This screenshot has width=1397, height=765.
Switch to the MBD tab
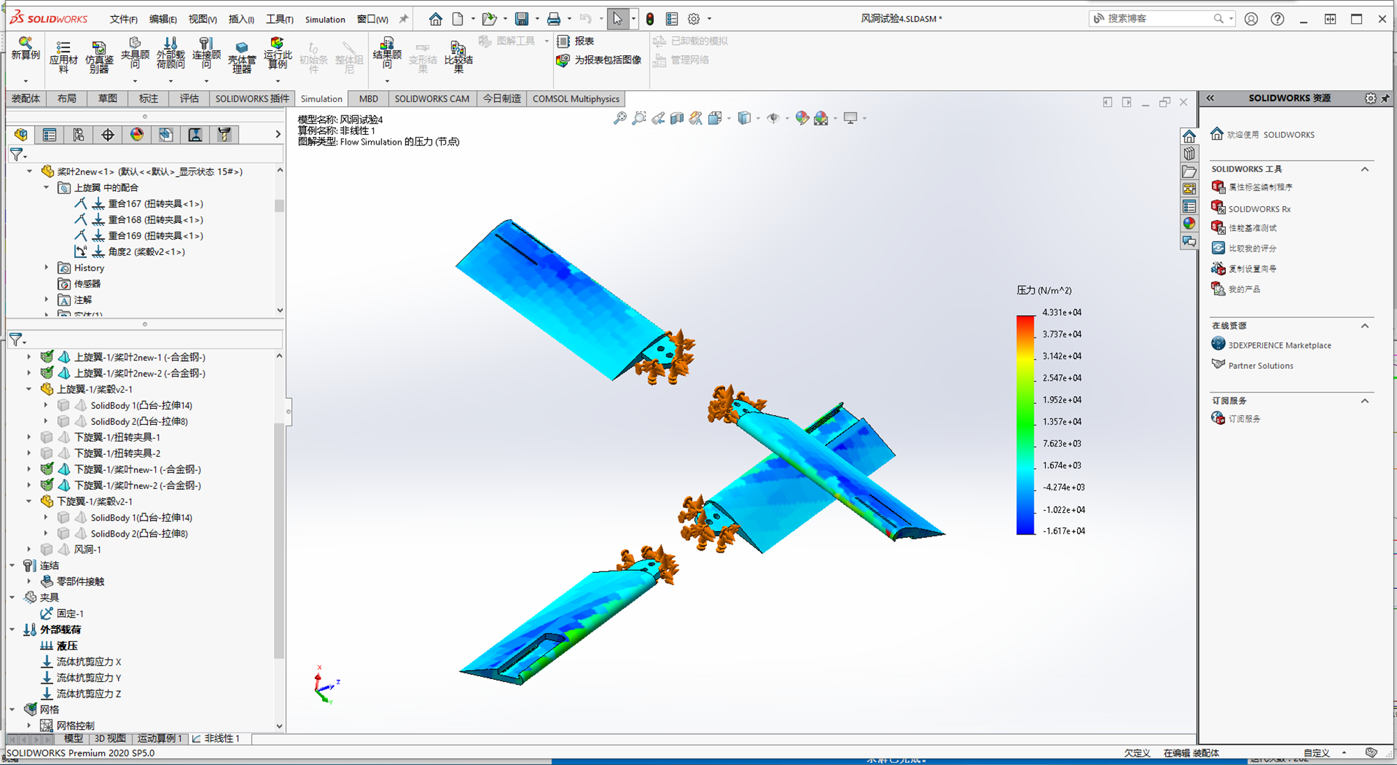coord(368,99)
